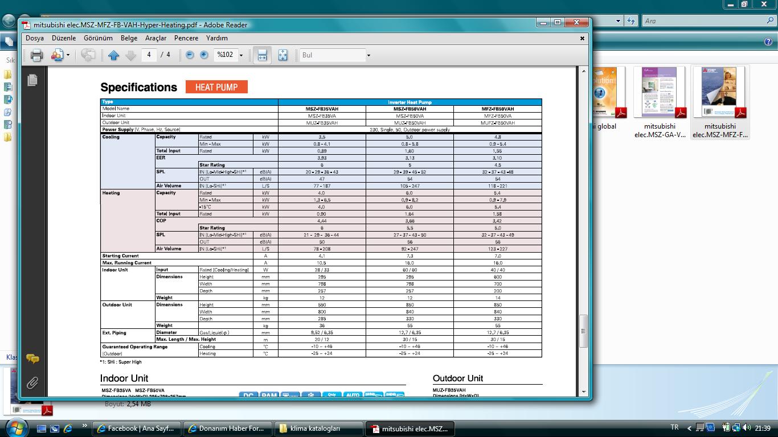Open the Belge menu

coord(129,38)
